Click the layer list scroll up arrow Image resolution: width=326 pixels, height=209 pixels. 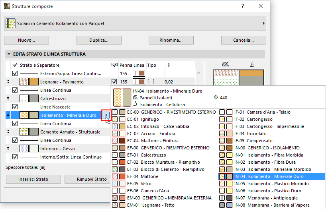198,73
